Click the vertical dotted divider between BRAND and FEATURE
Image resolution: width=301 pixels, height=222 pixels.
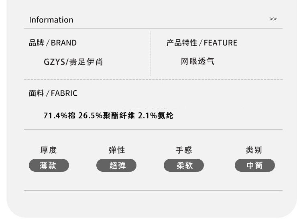tap(150, 53)
